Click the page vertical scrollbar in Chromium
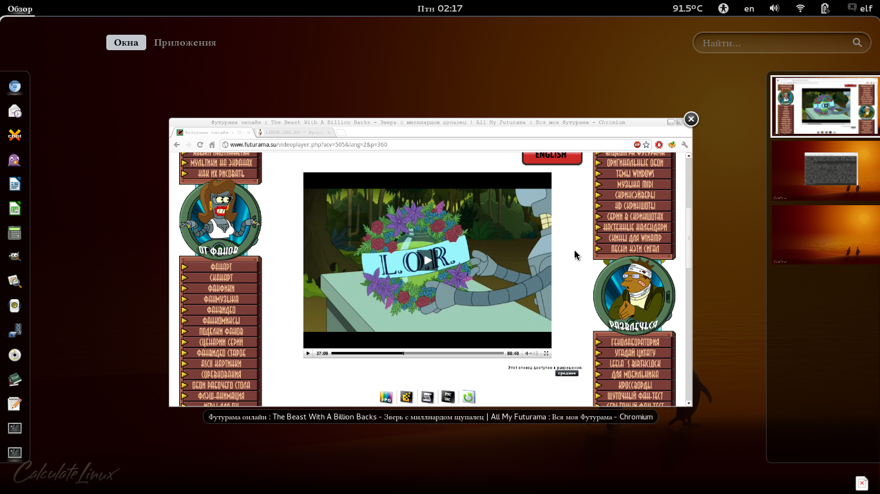 point(689,238)
